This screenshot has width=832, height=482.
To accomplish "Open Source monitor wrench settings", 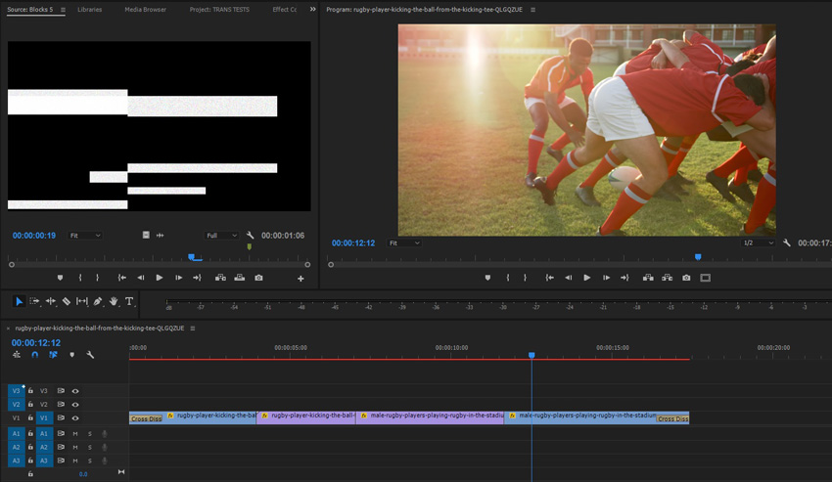I will (x=250, y=235).
